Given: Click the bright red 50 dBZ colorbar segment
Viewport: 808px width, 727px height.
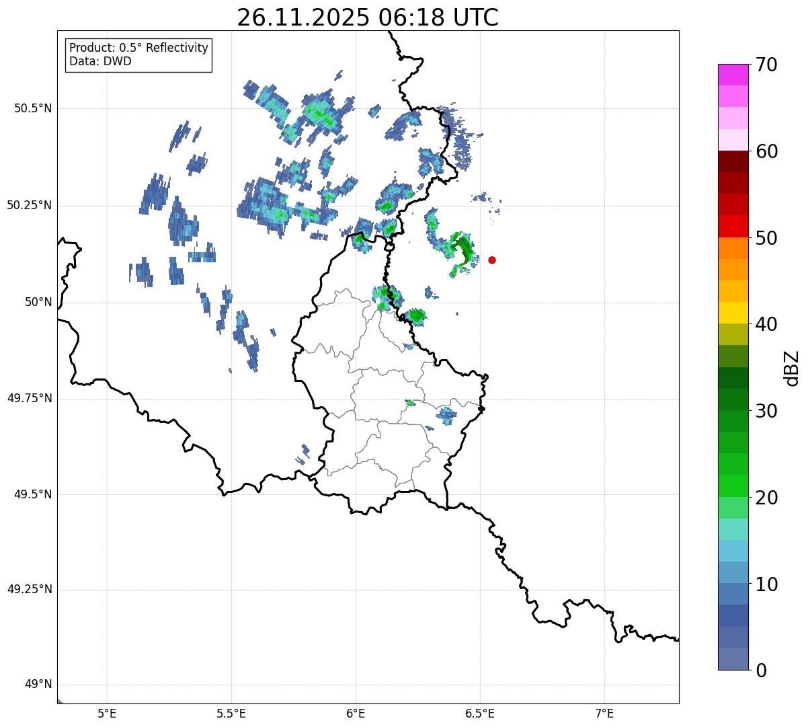Looking at the screenshot, I should click(733, 226).
